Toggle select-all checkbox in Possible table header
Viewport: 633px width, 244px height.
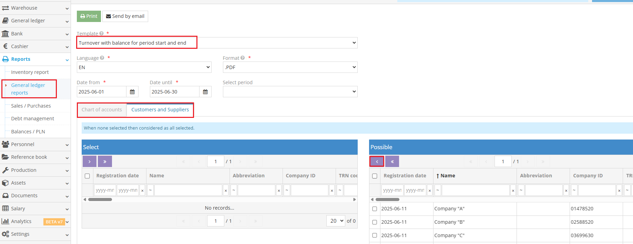point(375,176)
